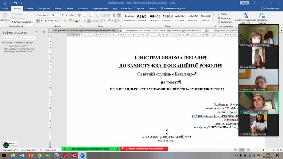Image resolution: width=283 pixels, height=159 pixels.
Task: Open PowerPoint from the Windows taskbar
Action: pos(31,155)
